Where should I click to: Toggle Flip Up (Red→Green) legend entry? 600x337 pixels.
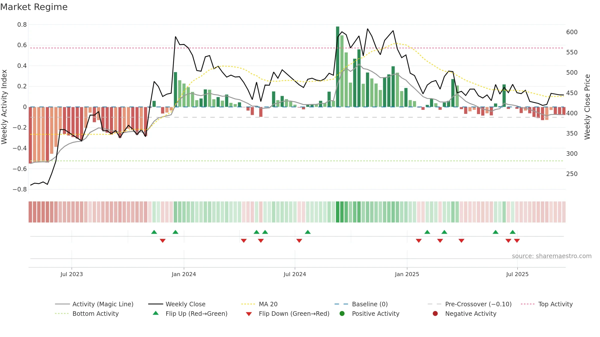coord(190,314)
